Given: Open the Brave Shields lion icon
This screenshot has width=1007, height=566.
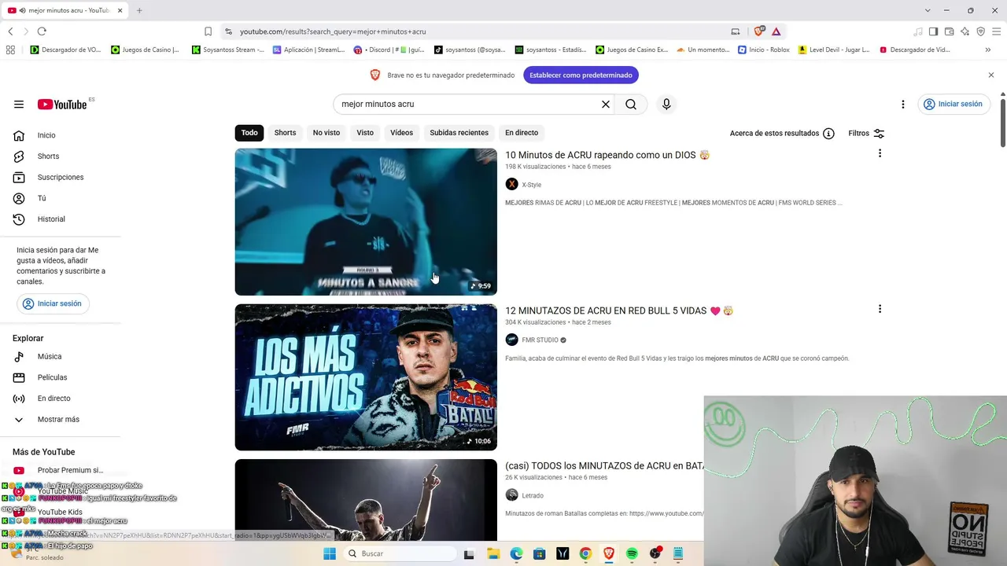Looking at the screenshot, I should tap(759, 31).
